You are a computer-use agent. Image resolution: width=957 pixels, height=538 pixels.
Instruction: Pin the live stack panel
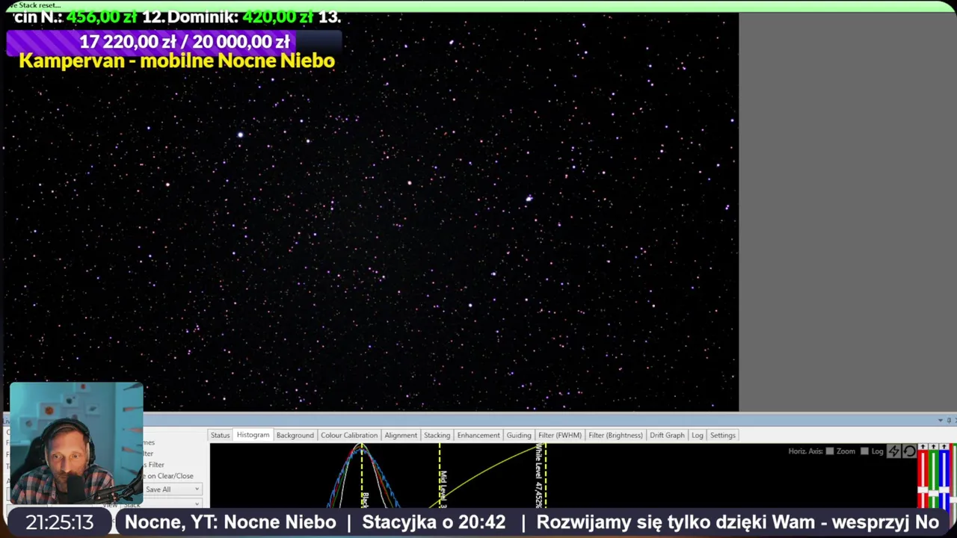pyautogui.click(x=949, y=421)
